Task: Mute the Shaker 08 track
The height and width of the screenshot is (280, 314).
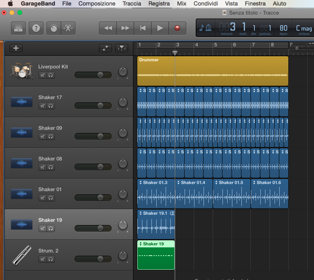Action: click(43, 167)
